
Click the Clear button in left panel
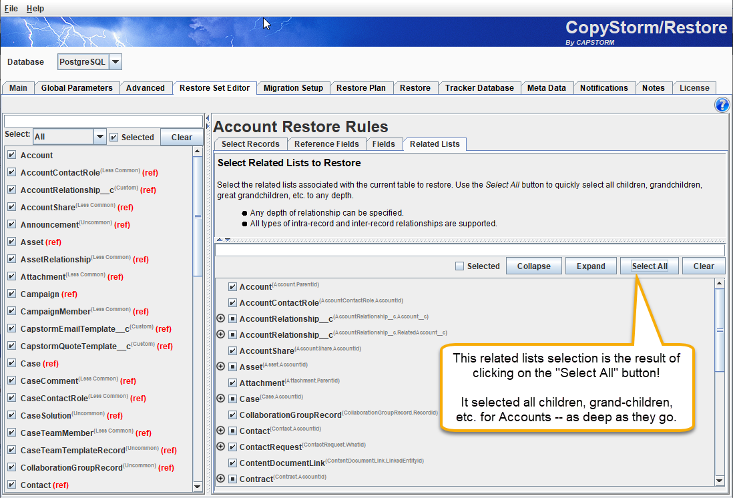click(182, 137)
